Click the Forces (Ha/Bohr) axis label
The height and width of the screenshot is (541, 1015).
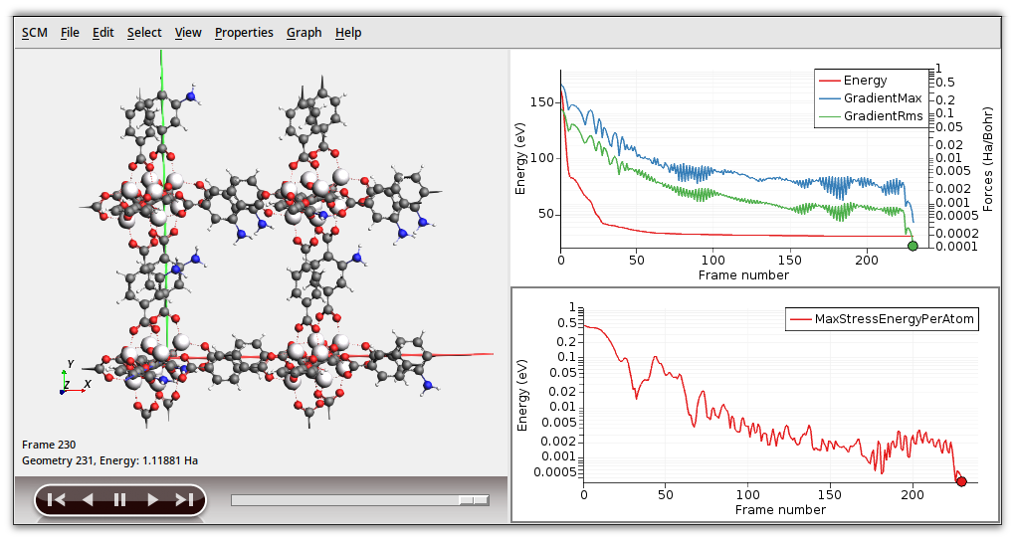(988, 159)
